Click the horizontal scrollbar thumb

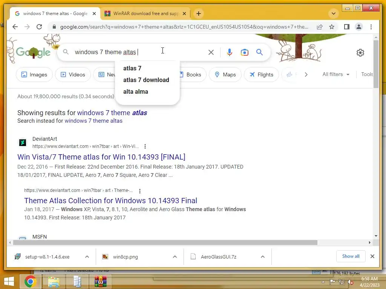165,243
